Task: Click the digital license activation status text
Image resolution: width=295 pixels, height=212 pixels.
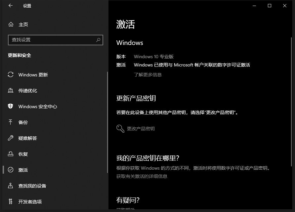Action: (192, 65)
